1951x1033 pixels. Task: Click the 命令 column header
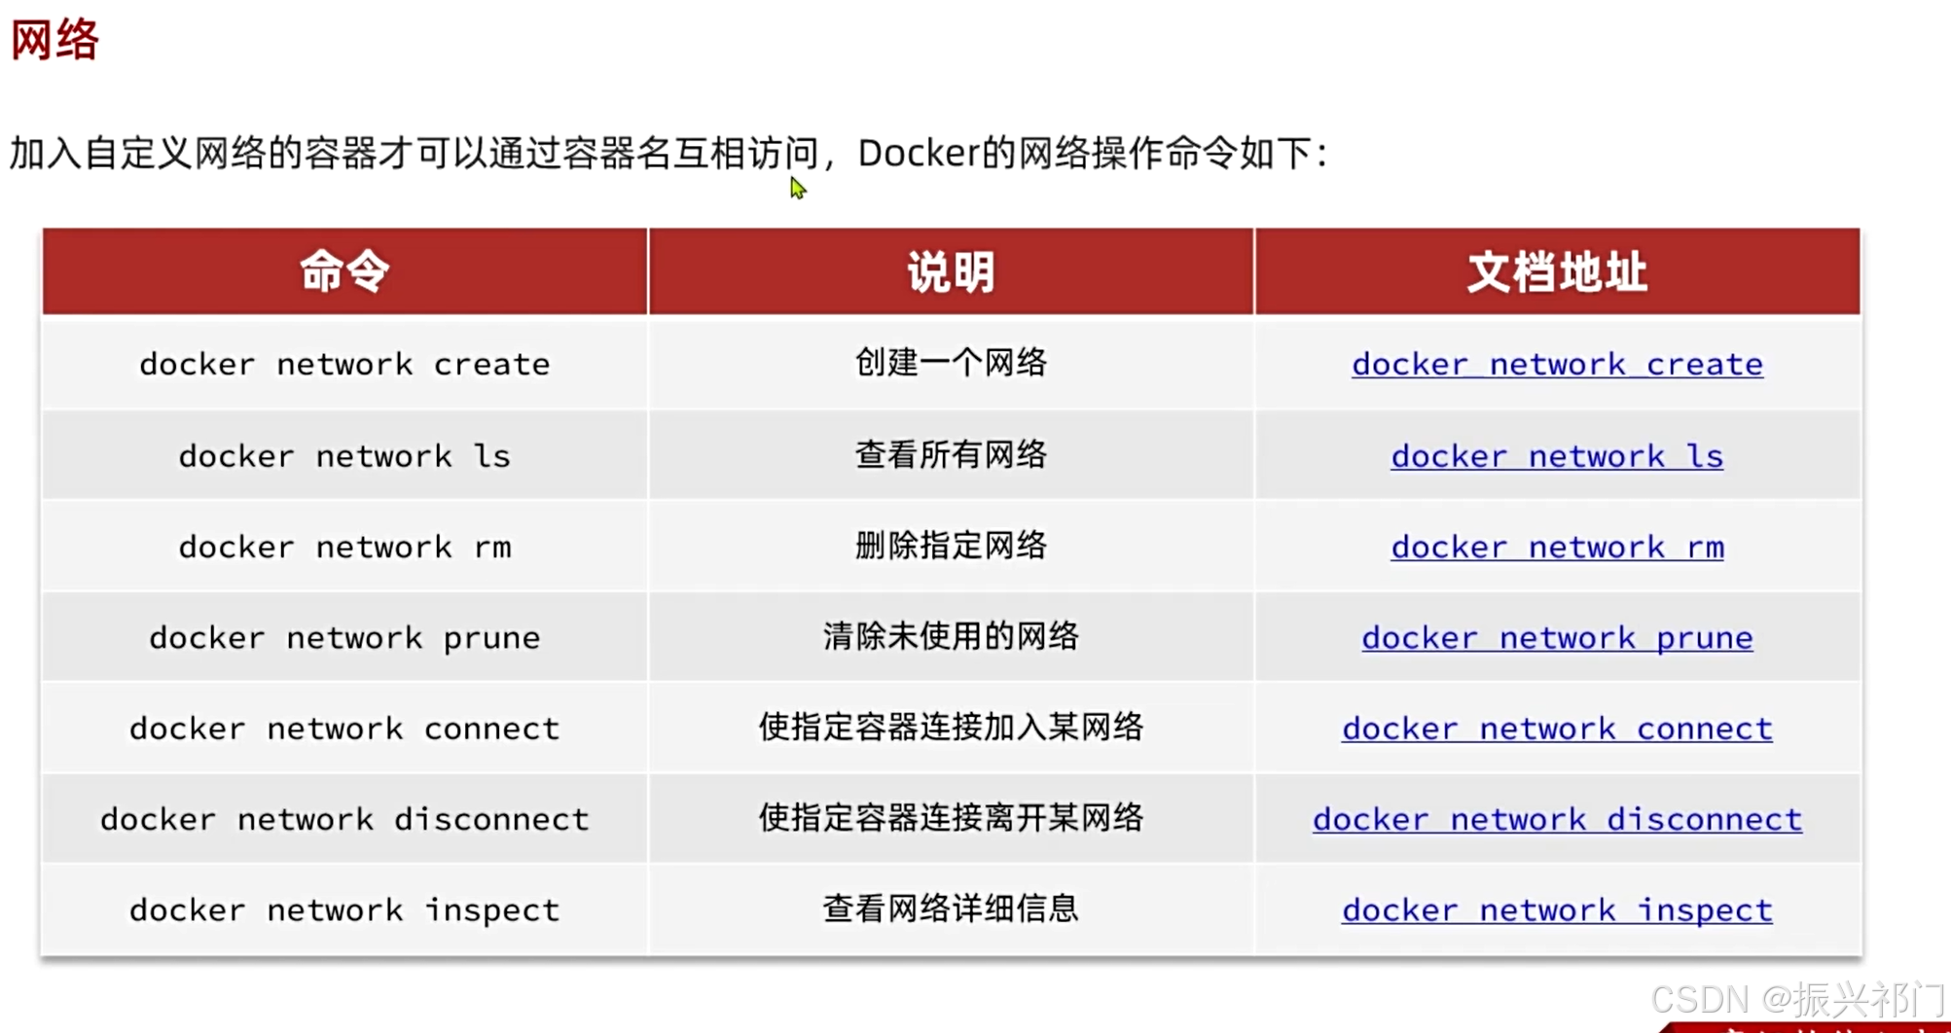pyautogui.click(x=344, y=271)
